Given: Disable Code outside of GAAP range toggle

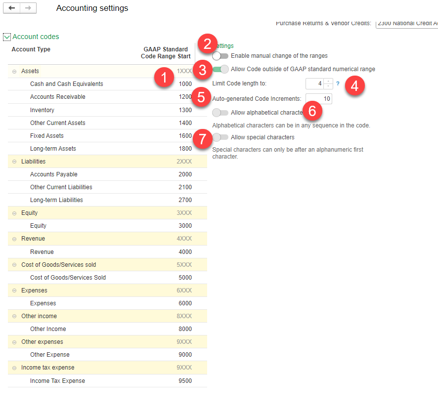Looking at the screenshot, I should coord(220,69).
